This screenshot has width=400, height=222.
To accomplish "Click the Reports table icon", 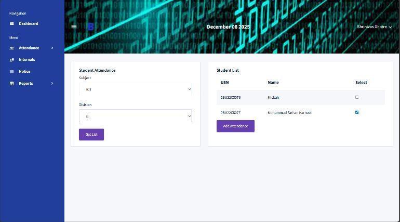I will 12,84.
